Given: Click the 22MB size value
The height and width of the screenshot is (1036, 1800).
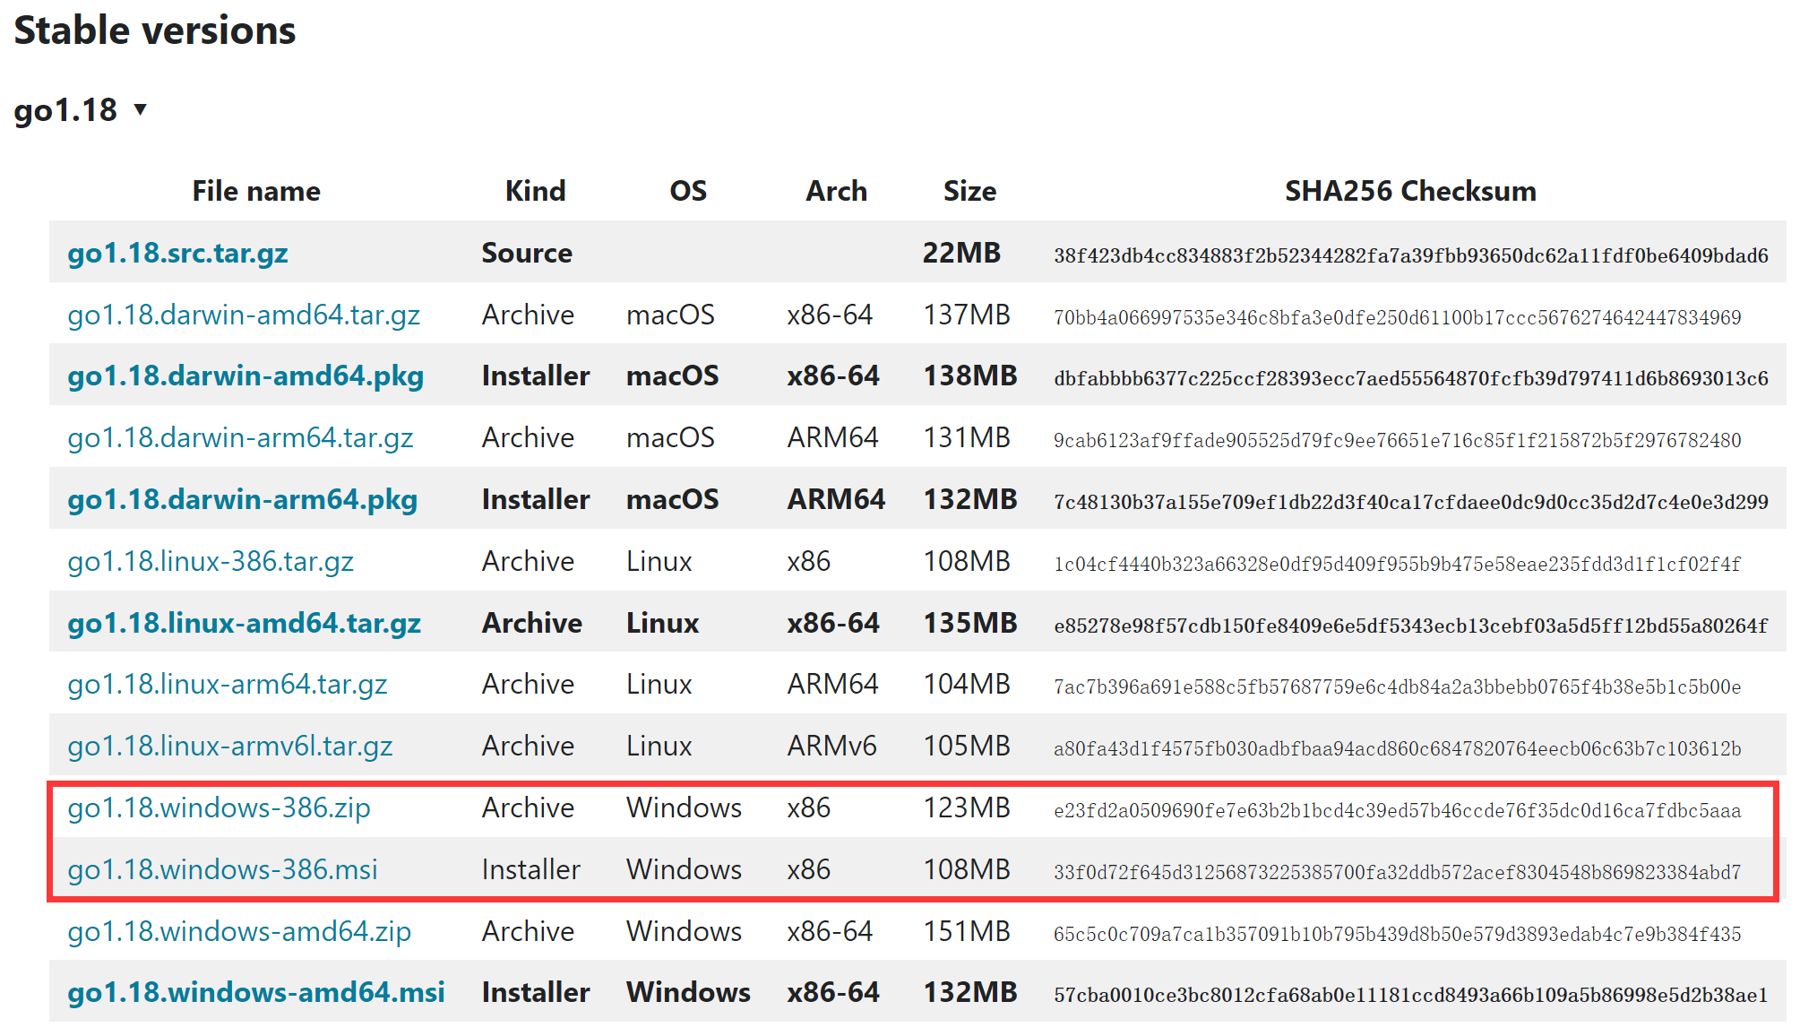Looking at the screenshot, I should coord(961,253).
